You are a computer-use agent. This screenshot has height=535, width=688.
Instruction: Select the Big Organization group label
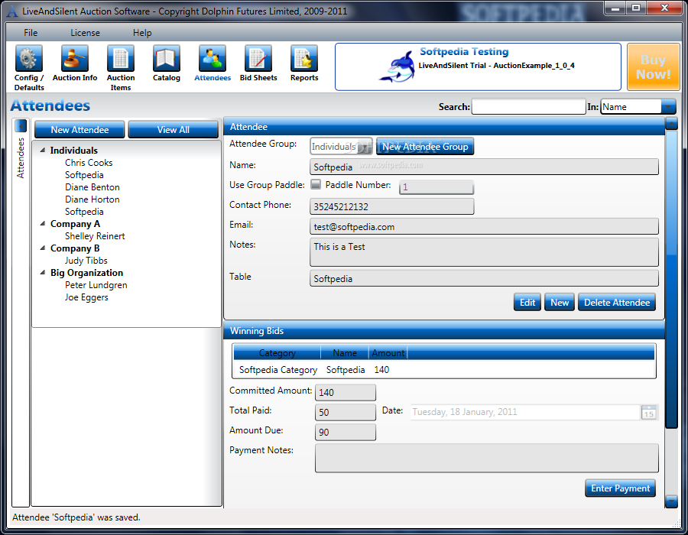click(x=86, y=273)
